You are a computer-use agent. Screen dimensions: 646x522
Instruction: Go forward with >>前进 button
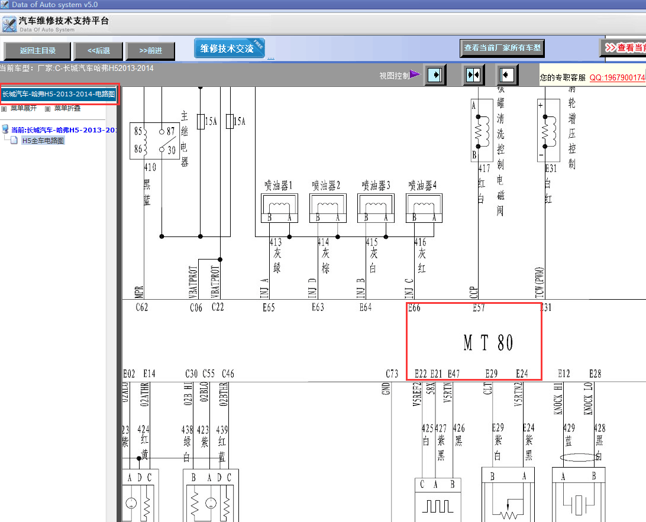[150, 51]
